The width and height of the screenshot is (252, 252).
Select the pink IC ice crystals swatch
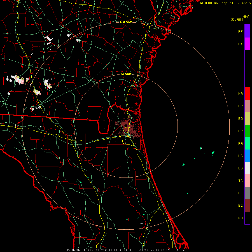point(247,181)
